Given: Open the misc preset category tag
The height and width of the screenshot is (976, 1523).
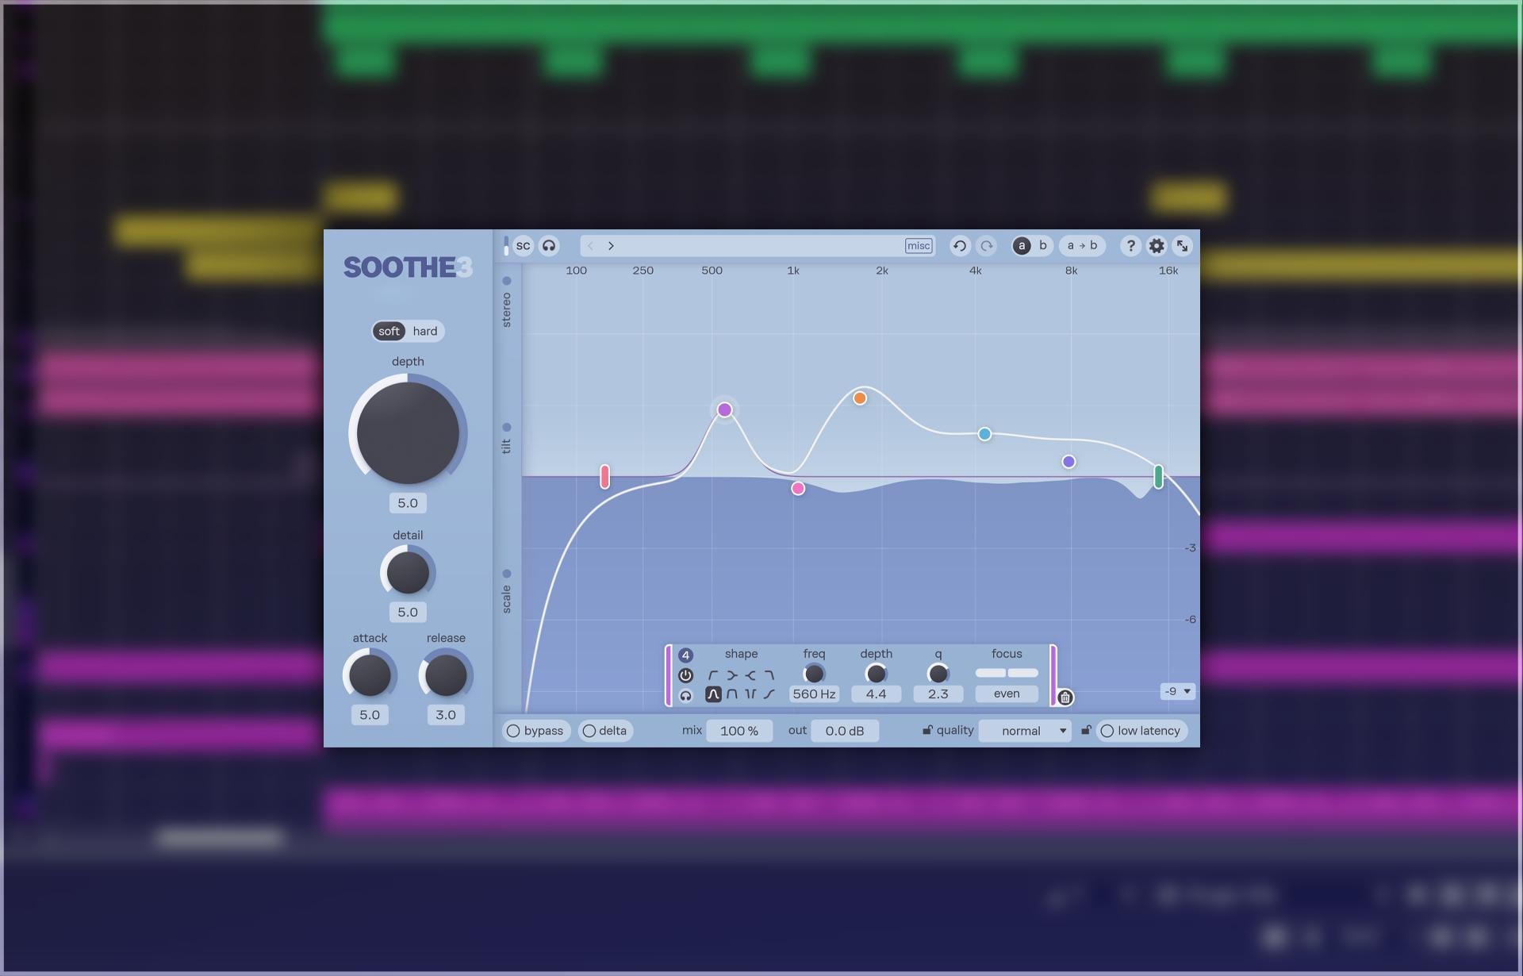Looking at the screenshot, I should [918, 246].
